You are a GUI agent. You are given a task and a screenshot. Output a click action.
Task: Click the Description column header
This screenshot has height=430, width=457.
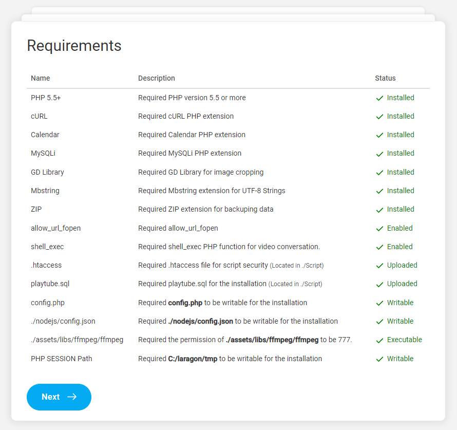coord(157,78)
